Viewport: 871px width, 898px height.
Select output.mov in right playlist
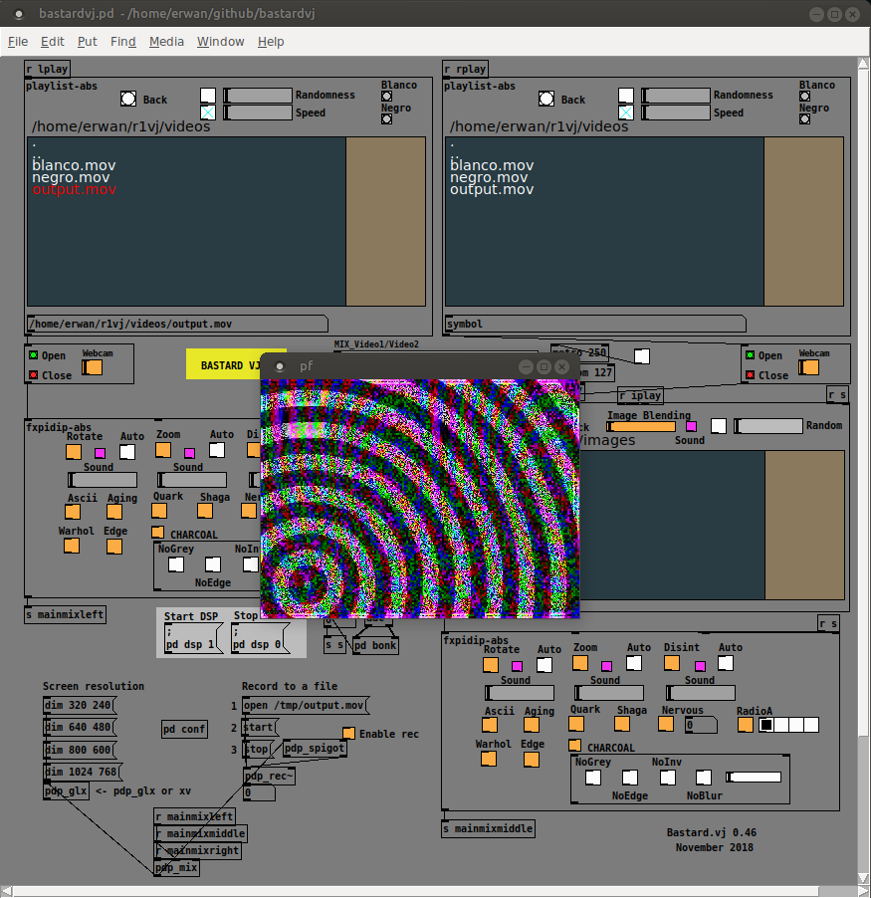click(492, 189)
